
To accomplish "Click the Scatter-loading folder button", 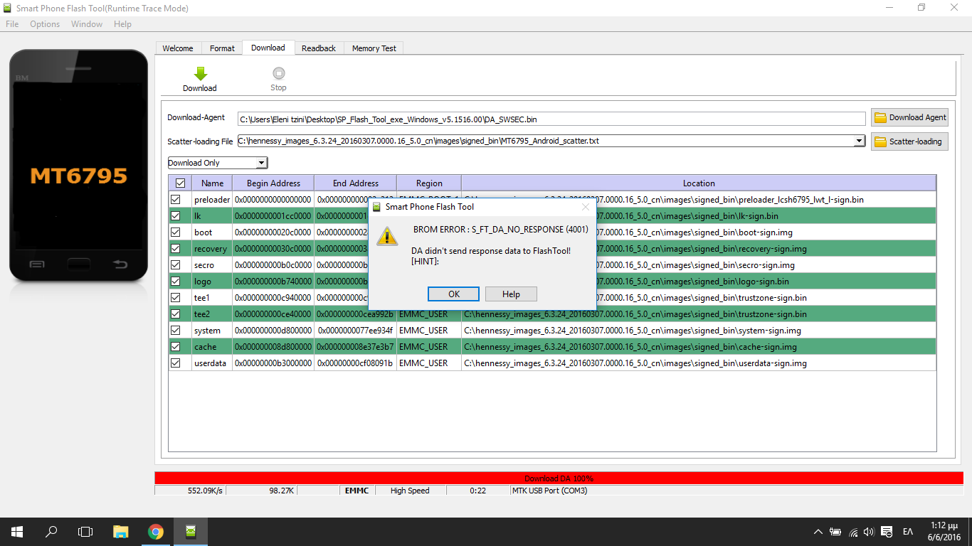I will 909,141.
